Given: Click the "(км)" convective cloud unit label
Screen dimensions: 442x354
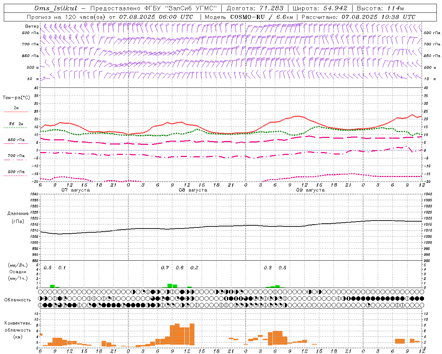Looking at the screenshot, I should (x=18, y=337).
